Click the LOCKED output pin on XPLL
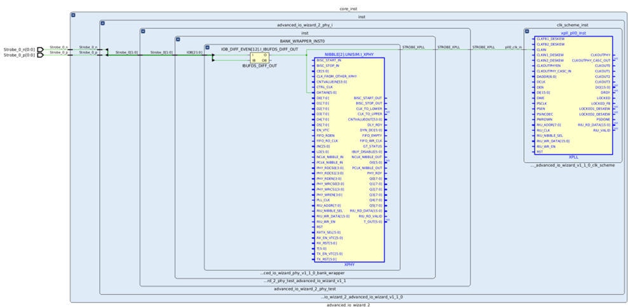This screenshot has height=307, width=628. coord(603,98)
